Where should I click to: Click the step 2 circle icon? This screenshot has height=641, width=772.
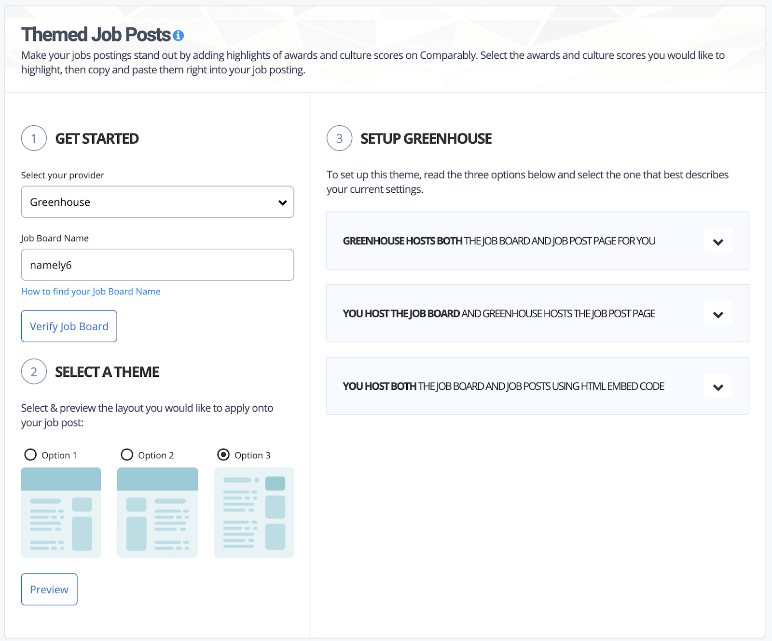(x=34, y=372)
